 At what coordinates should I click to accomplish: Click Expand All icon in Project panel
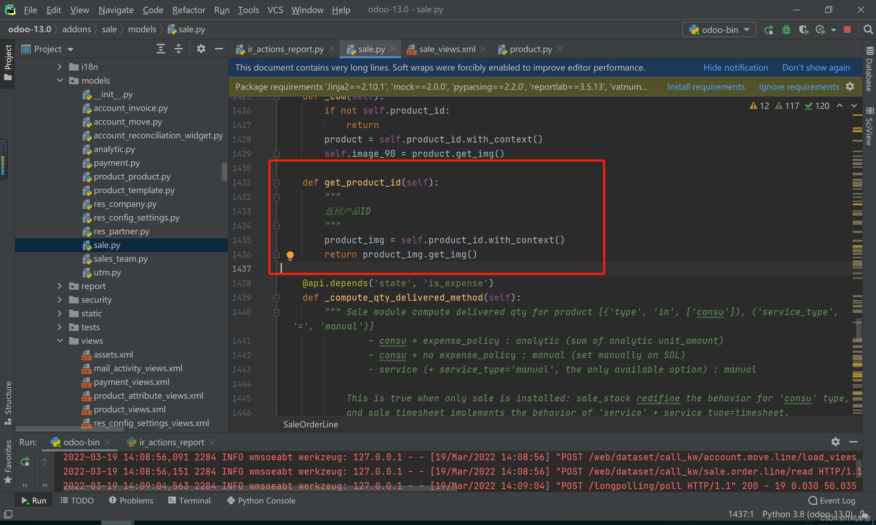(x=161, y=49)
